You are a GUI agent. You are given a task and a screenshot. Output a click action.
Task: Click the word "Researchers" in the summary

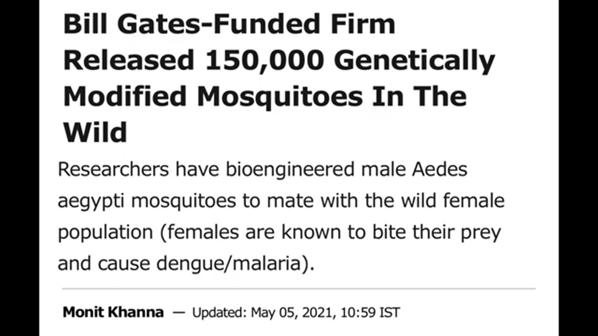click(x=113, y=170)
